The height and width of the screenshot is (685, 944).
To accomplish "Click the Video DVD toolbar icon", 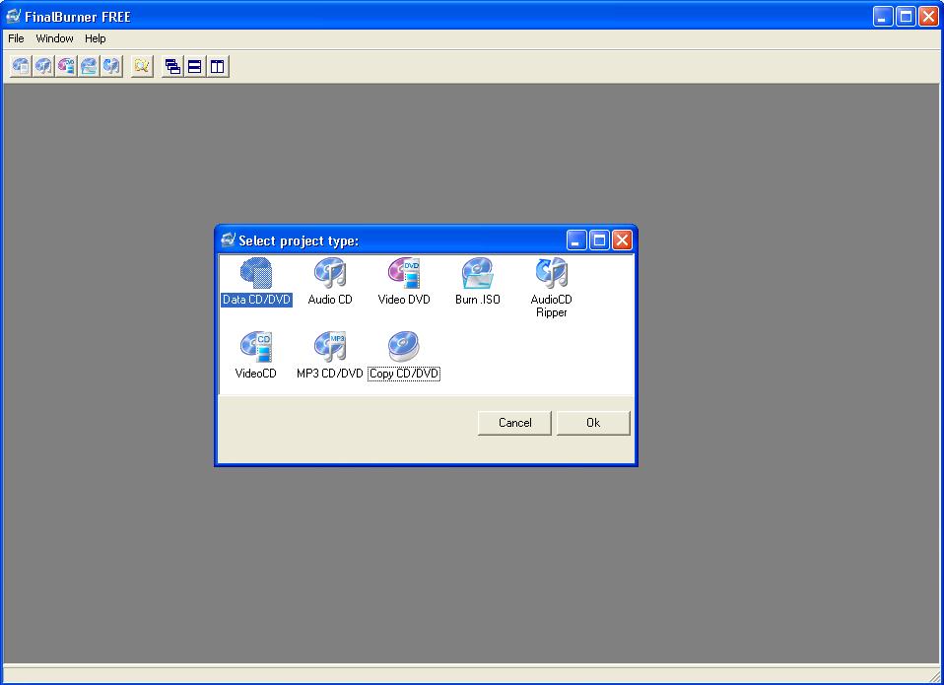I will pos(66,66).
